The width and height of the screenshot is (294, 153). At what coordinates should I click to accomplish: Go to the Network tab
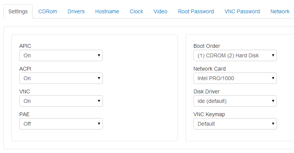280,11
